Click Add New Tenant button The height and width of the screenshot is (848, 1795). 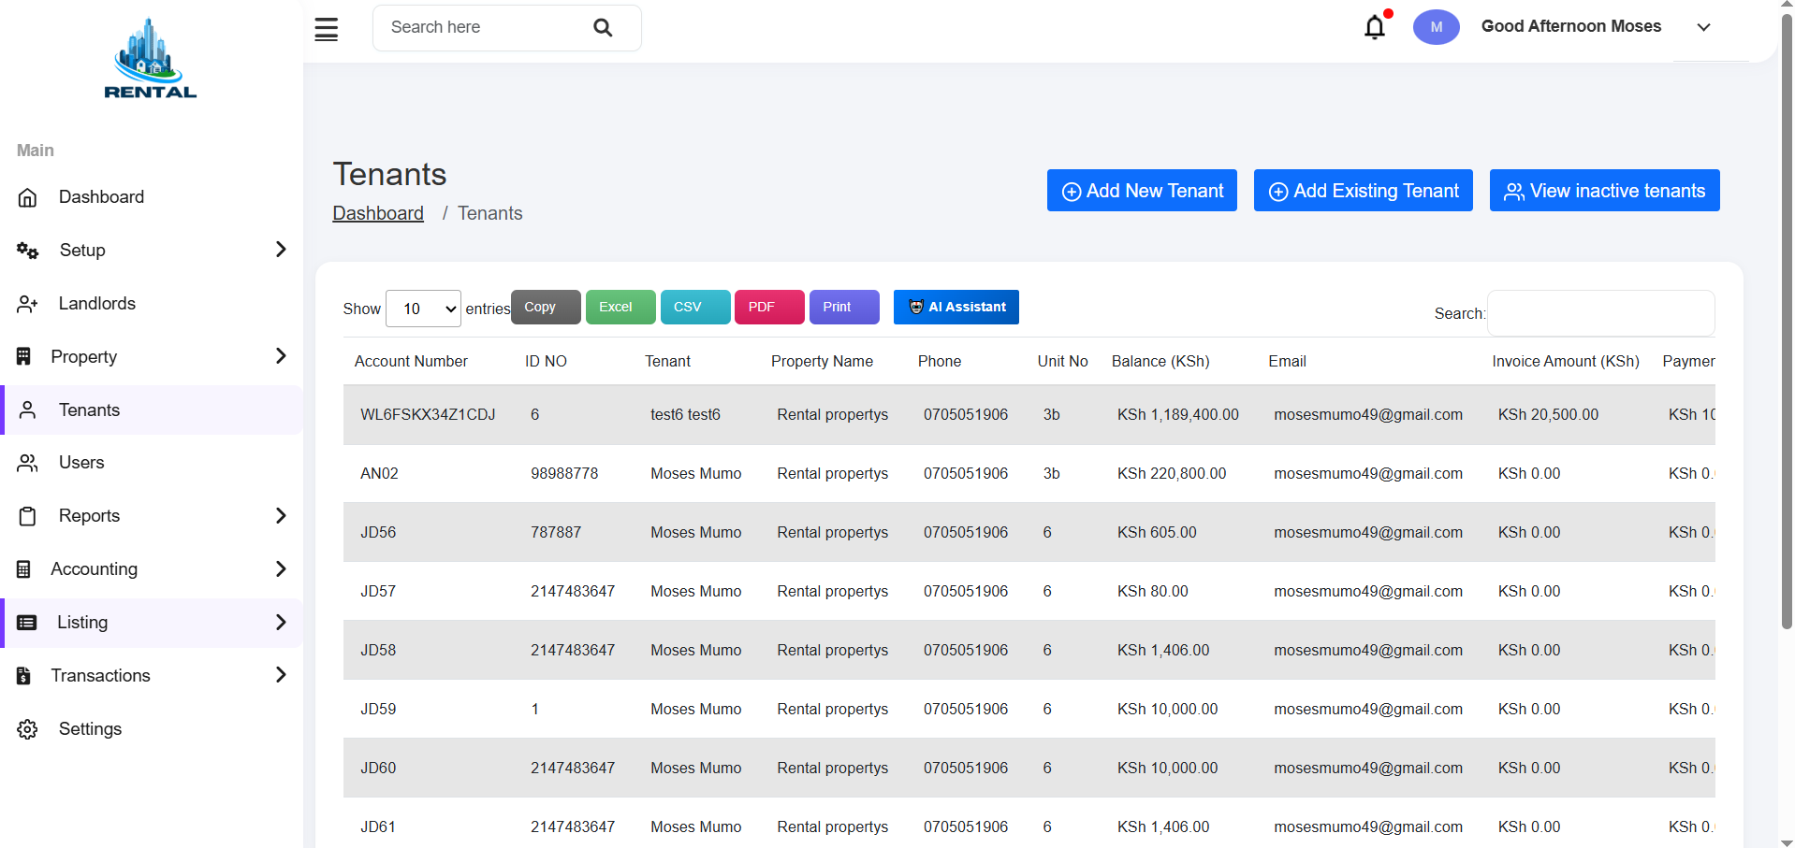(1142, 191)
